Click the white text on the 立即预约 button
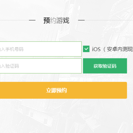This screenshot has height=133, width=133. coord(57,91)
